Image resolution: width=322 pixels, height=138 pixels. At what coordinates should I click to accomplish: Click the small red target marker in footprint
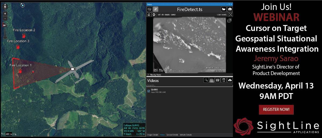click(33, 72)
